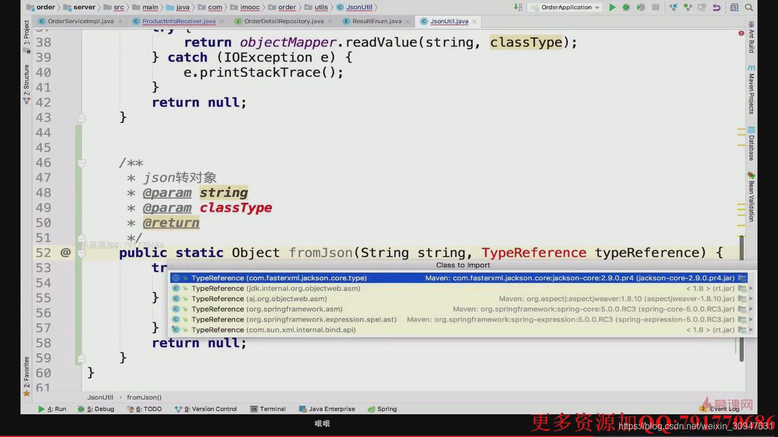
Task: Expand arrow for com.sun.xml.internal.bind.api row
Action: pyautogui.click(x=751, y=329)
